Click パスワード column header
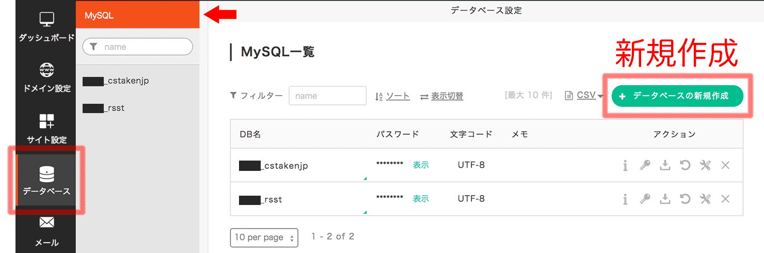The image size is (764, 253). coord(397,134)
